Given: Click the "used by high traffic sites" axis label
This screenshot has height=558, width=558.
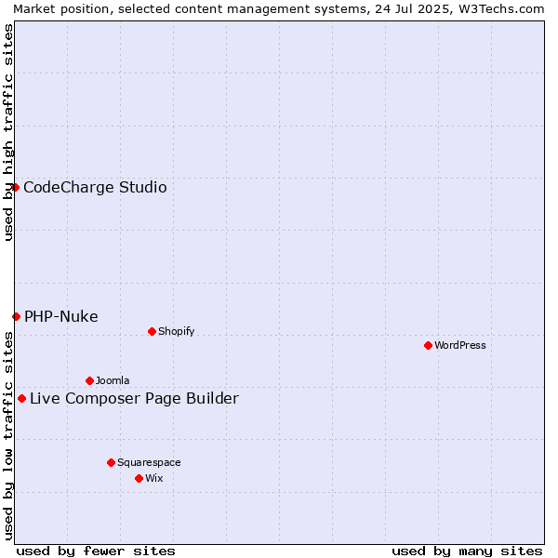Looking at the screenshot, I should coord(7,132).
